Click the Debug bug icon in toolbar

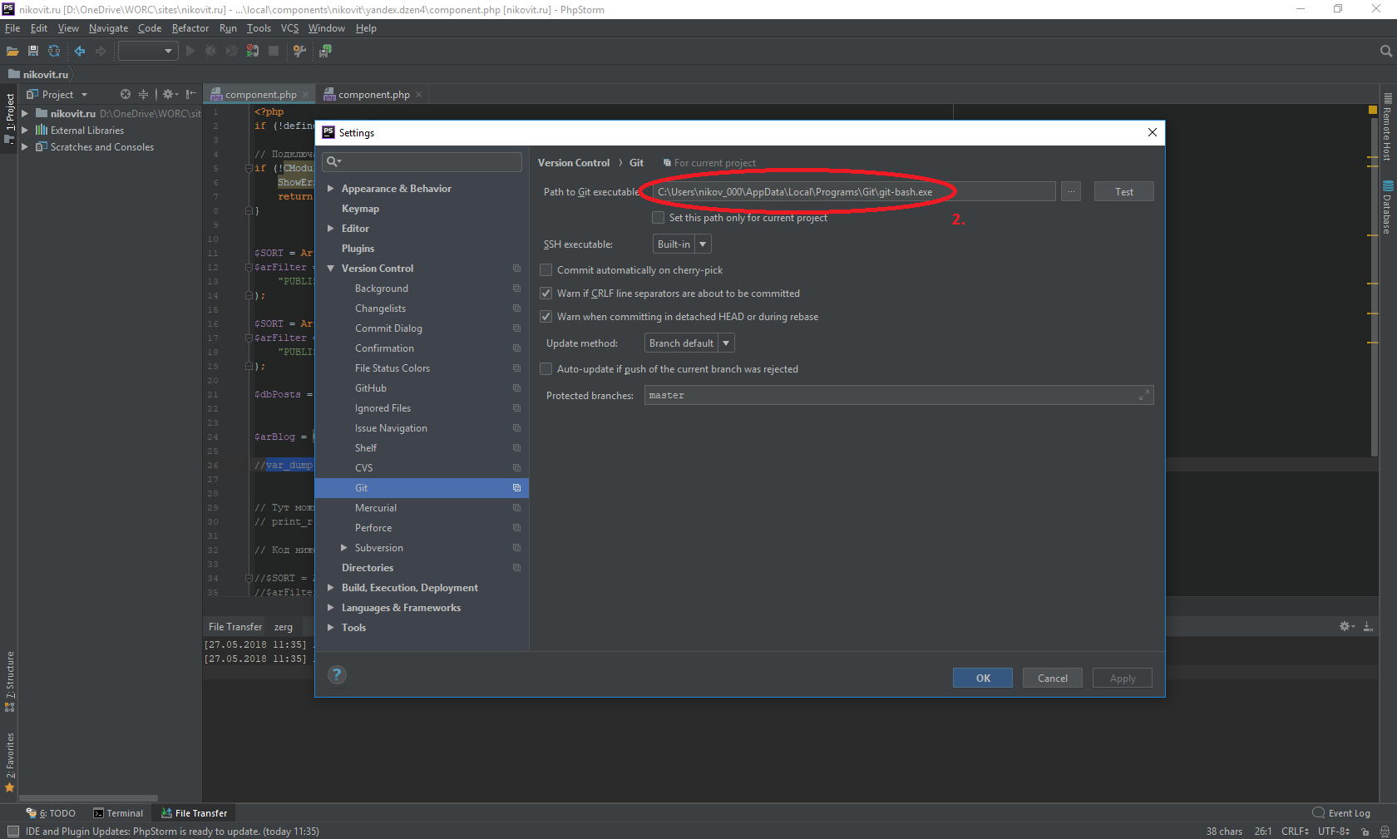[211, 51]
